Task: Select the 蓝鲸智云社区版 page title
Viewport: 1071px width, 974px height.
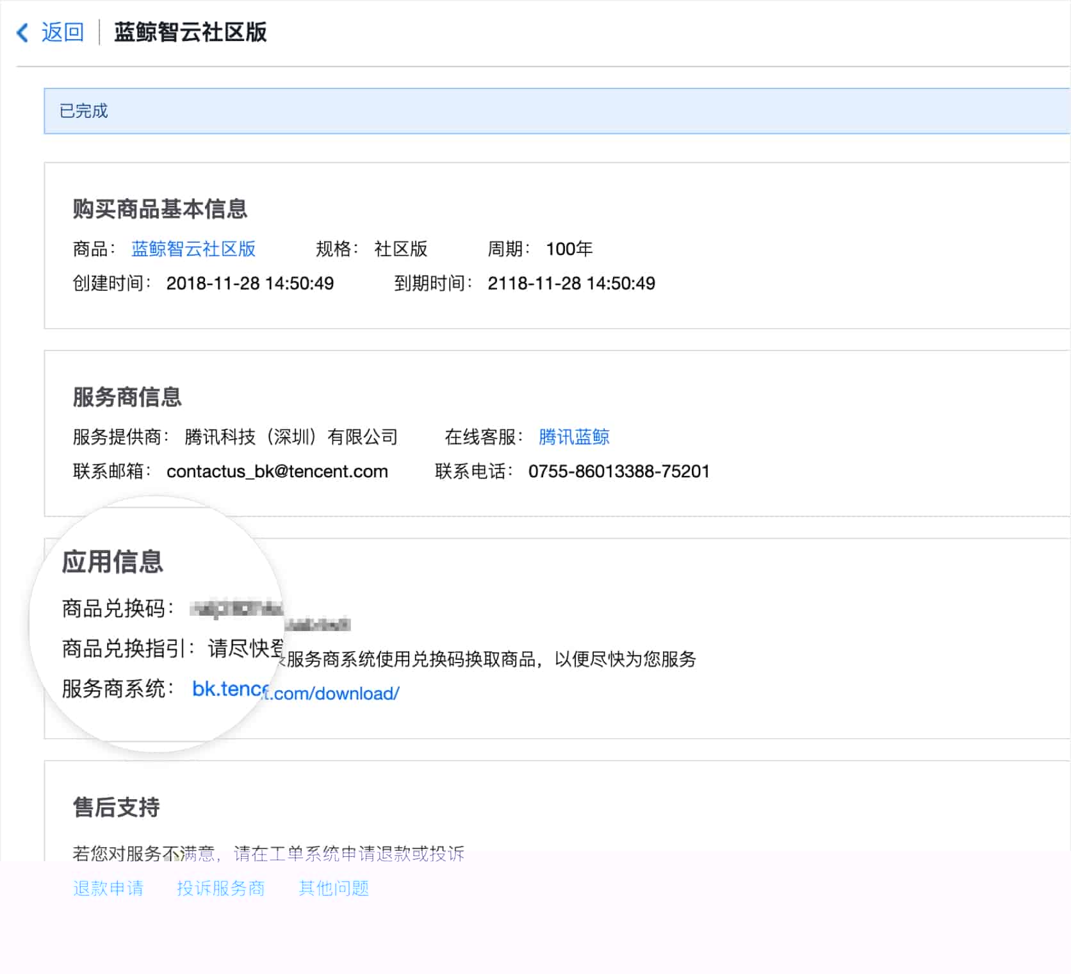Action: tap(190, 32)
